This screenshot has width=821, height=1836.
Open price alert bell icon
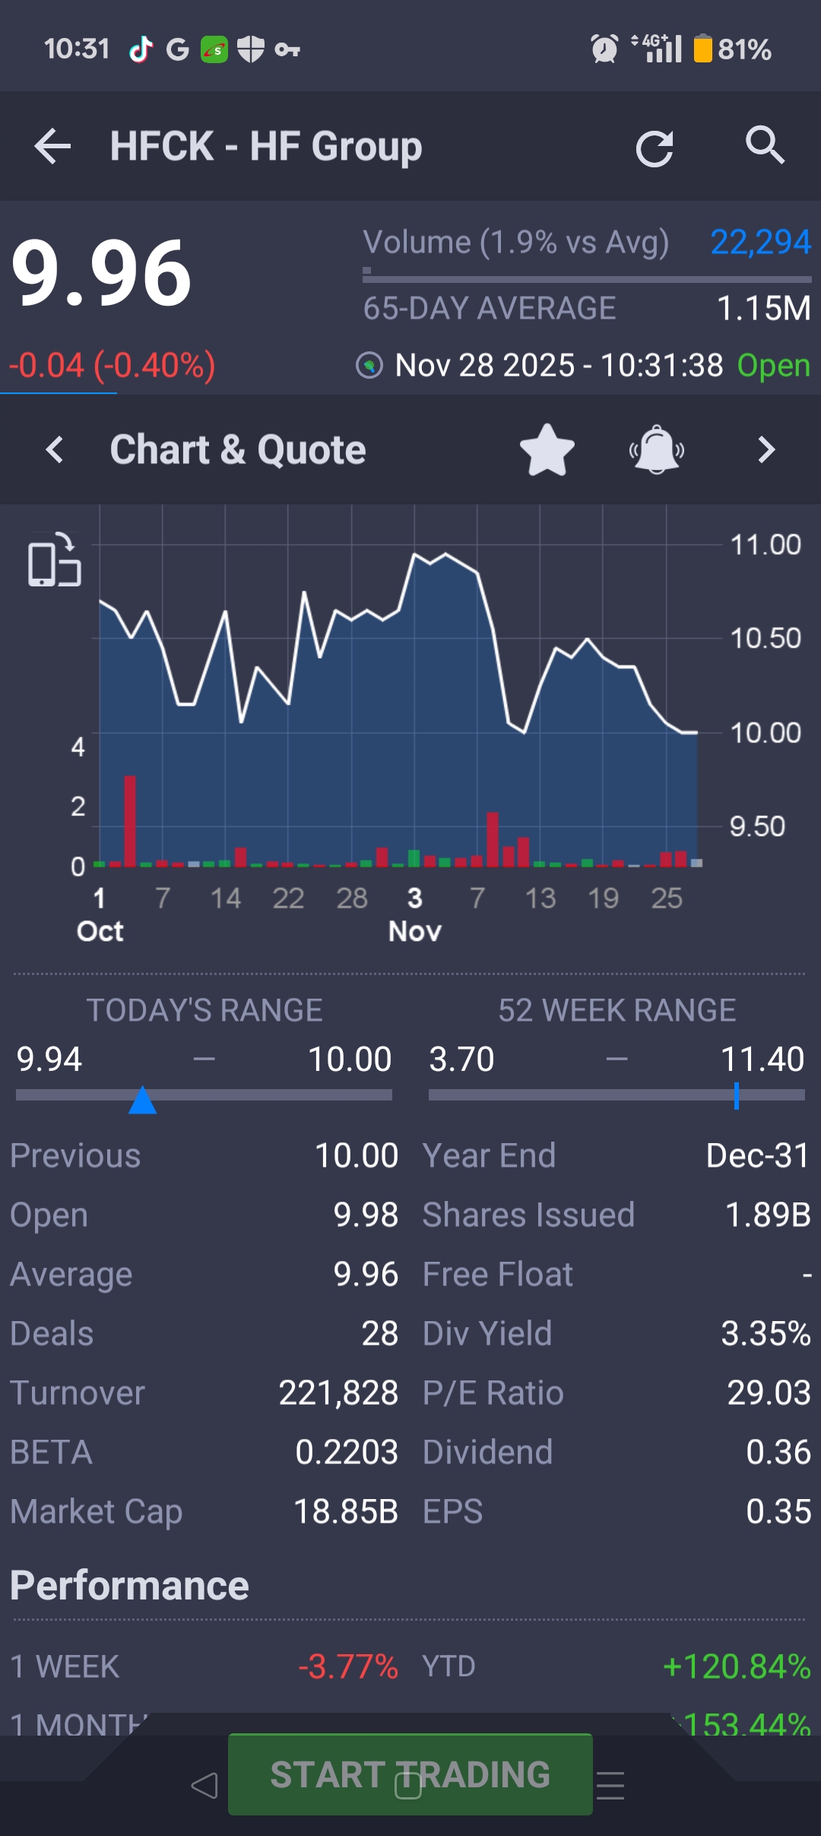pyautogui.click(x=657, y=449)
